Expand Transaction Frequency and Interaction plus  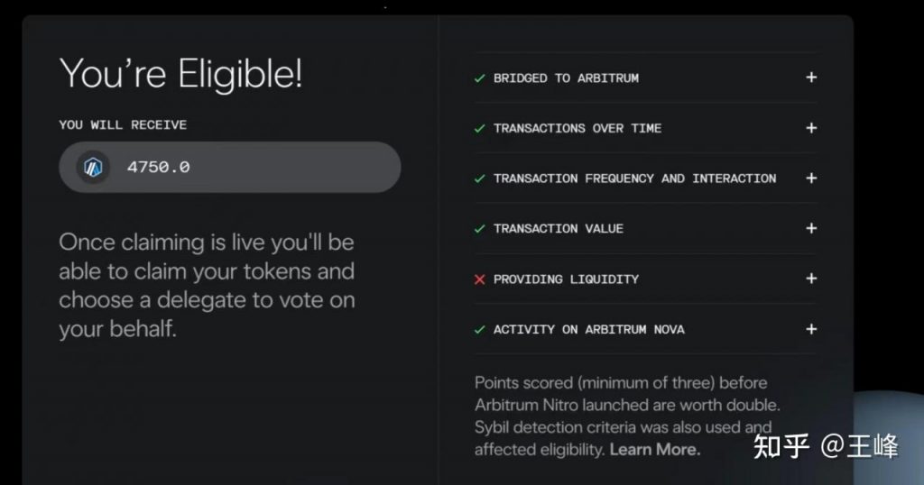coord(811,178)
